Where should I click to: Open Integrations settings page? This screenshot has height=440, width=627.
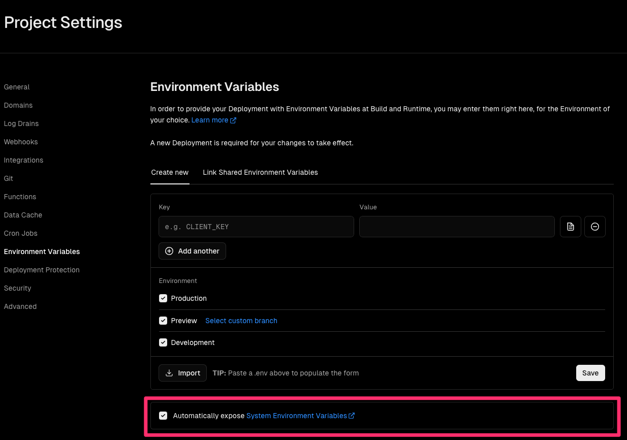click(x=23, y=160)
